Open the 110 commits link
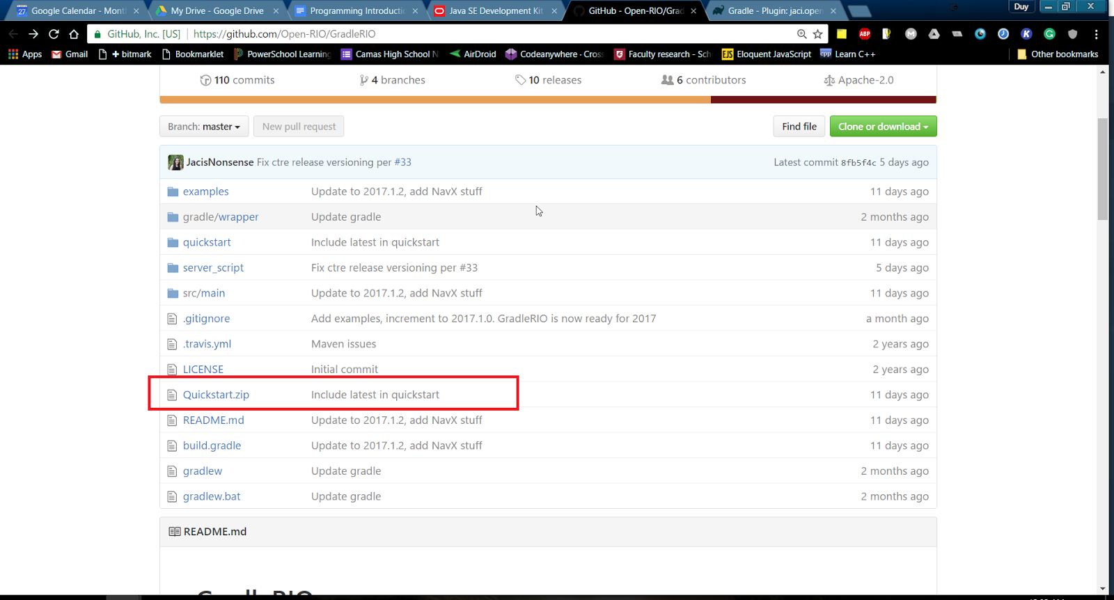1114x600 pixels. [x=237, y=80]
